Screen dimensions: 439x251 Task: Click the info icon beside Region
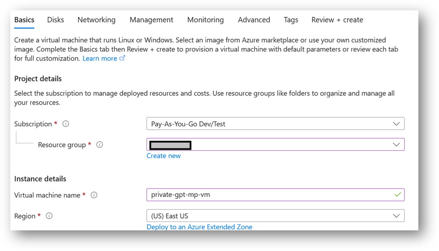(49, 216)
